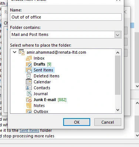Collapse the amir.ahammad mailbox tree
This screenshot has height=147, width=139.
[14, 52]
